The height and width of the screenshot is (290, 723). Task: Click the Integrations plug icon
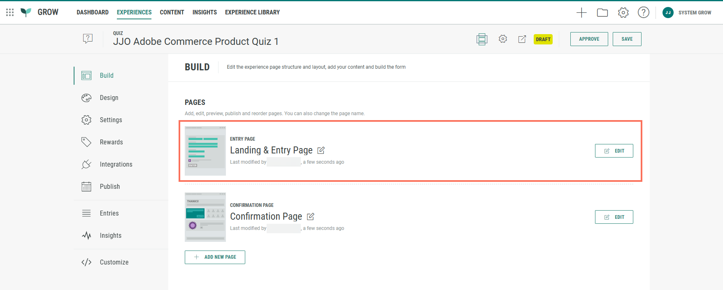pyautogui.click(x=86, y=165)
